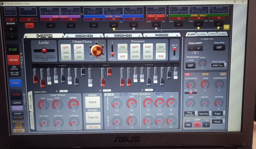Click the DELAY knob
256x149 pixels.
(205, 103)
